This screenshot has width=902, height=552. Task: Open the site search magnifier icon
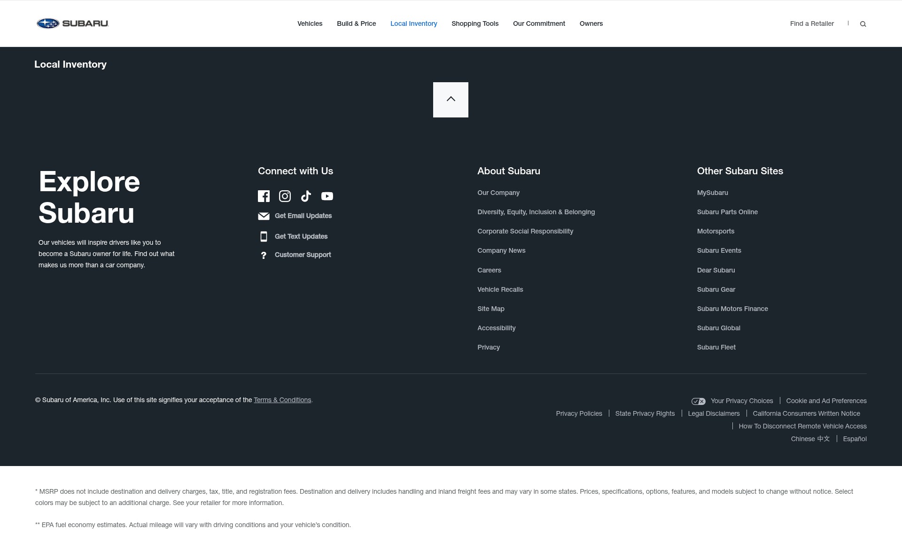(863, 24)
